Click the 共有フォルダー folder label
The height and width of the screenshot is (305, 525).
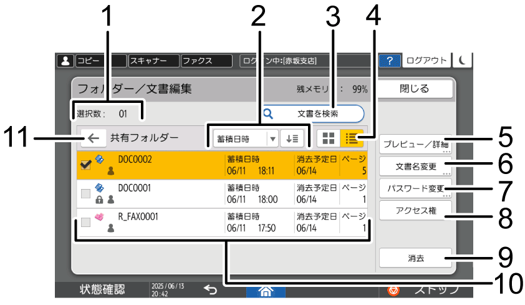coord(145,138)
